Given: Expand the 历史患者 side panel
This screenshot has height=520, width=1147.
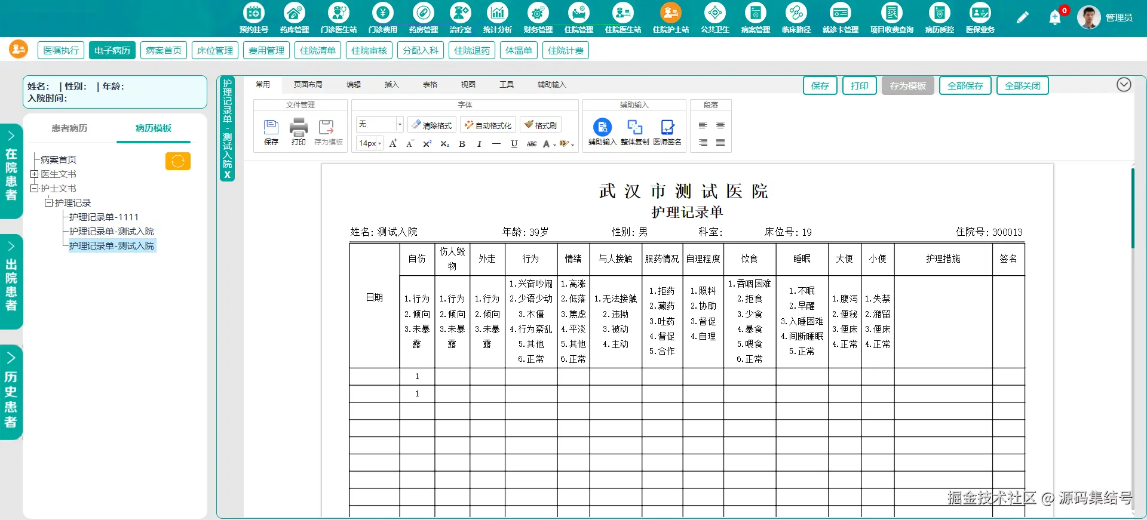Looking at the screenshot, I should pyautogui.click(x=11, y=393).
